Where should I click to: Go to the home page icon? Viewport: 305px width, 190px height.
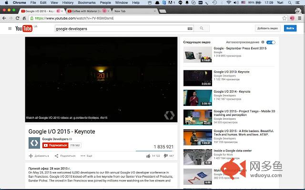(24, 18)
